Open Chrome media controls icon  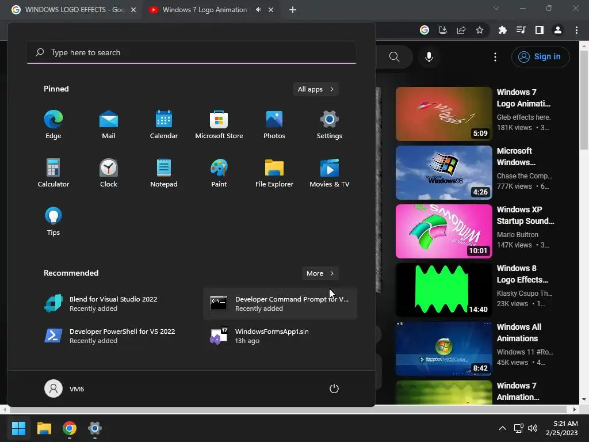click(521, 30)
